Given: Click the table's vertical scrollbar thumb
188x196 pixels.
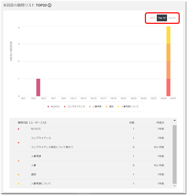Looking at the screenshot, I should tap(175, 154).
